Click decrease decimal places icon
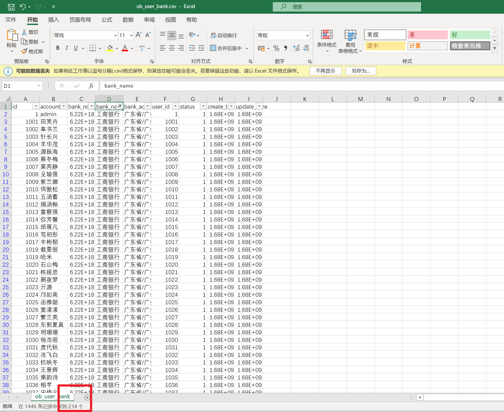 click(306, 48)
